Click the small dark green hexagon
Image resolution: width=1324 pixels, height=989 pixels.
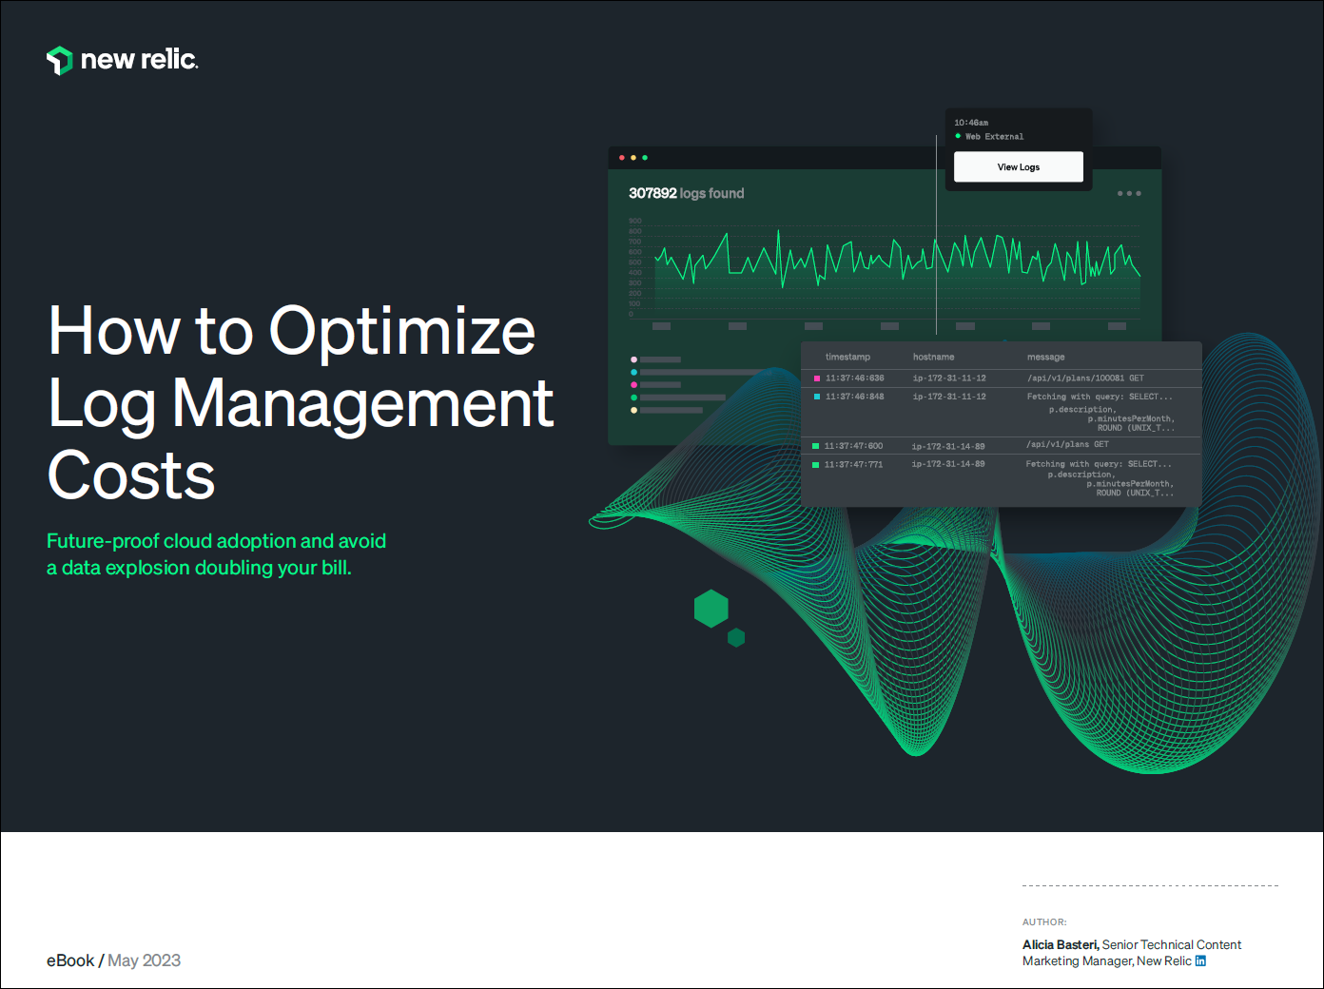coord(736,637)
